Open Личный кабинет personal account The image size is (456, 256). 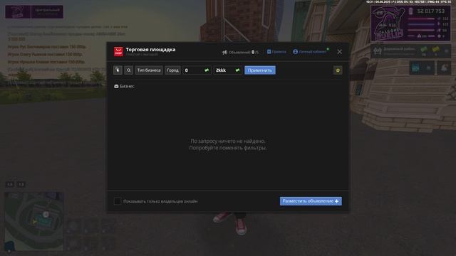coord(309,52)
